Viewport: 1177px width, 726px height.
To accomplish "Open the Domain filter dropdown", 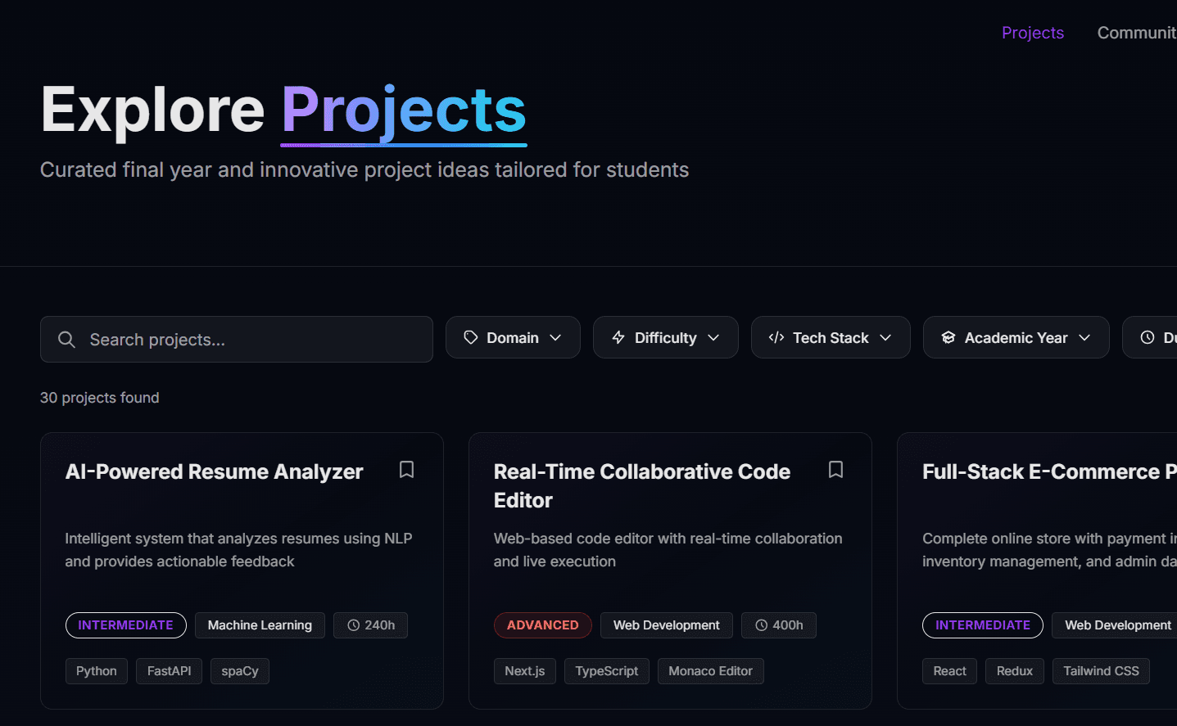I will (x=513, y=337).
